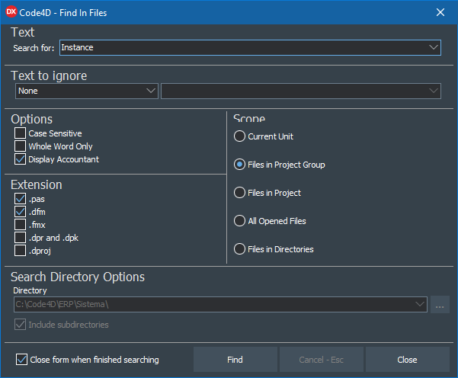Uncheck the .dfm extension checkbox

tap(20, 211)
